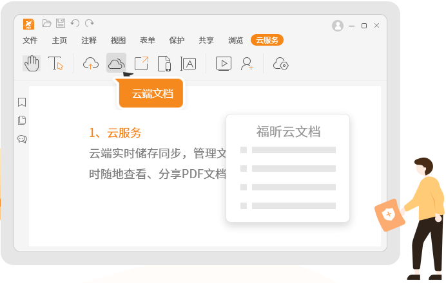This screenshot has height=283, width=446.
Task: Select the Hand tool
Action: pos(32,63)
